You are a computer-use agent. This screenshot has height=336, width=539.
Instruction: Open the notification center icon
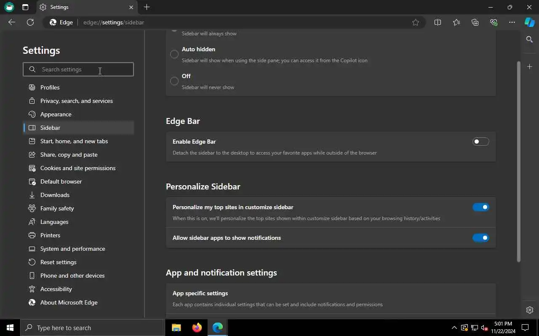[525, 328]
